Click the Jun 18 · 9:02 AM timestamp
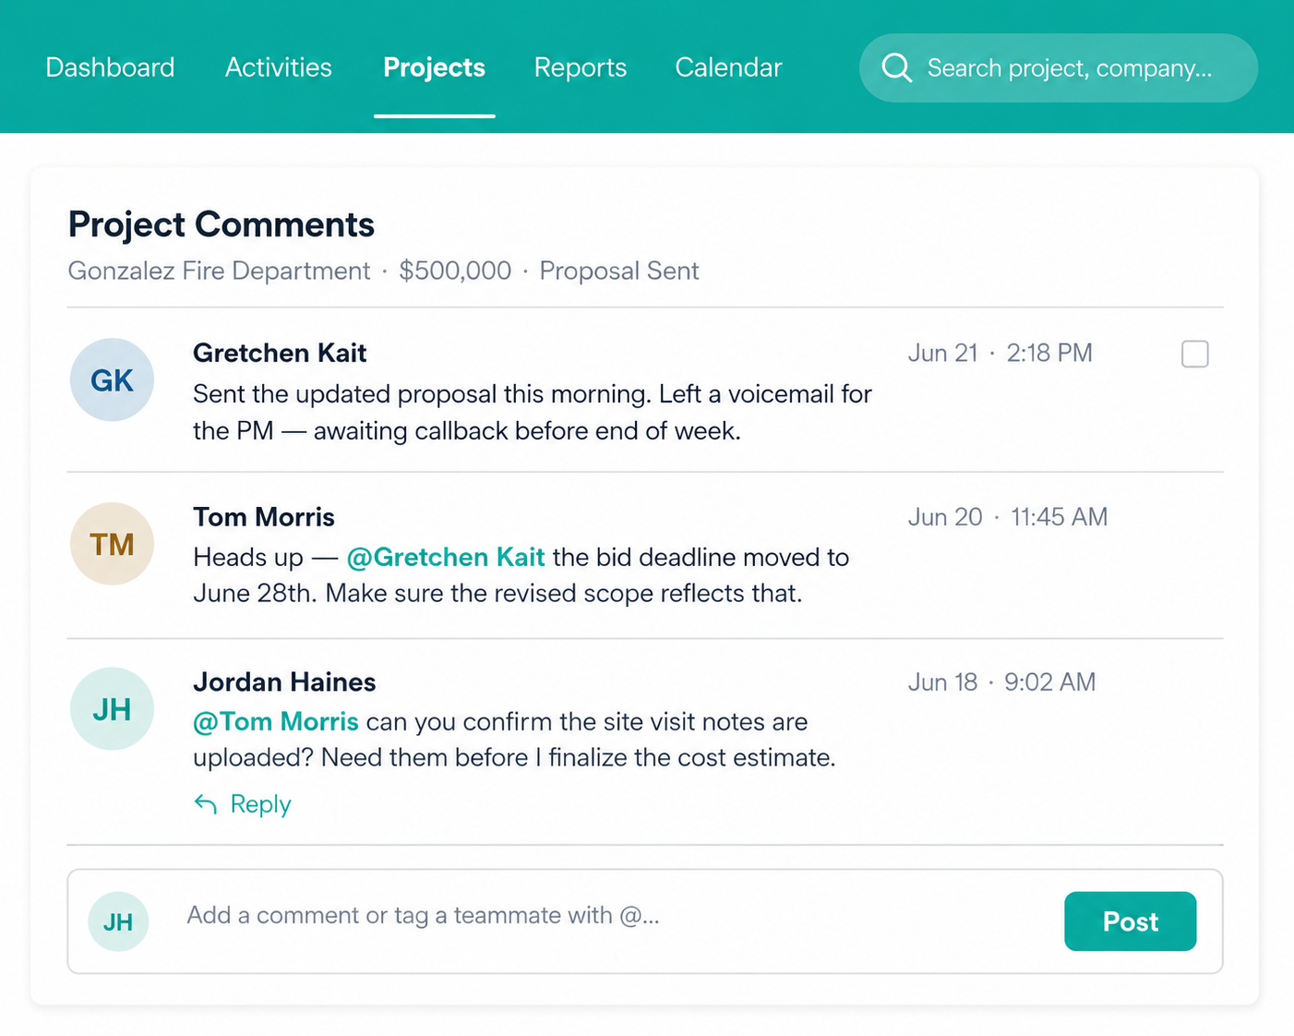This screenshot has width=1294, height=1036. (1002, 682)
